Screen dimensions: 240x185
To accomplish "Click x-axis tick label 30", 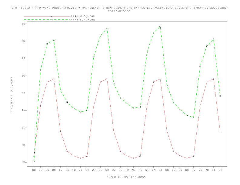I will (x=100, y=170).
